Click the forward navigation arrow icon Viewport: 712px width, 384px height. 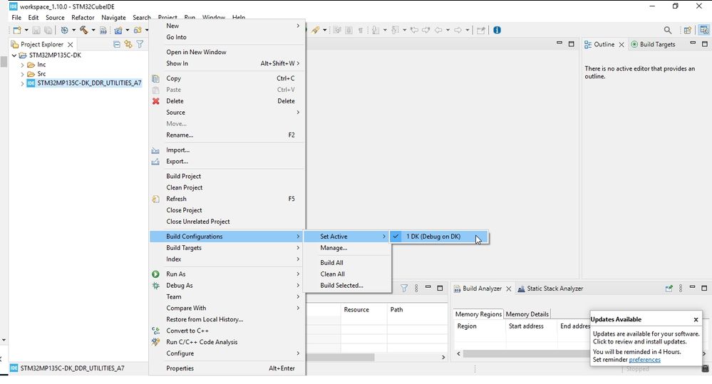[458, 31]
